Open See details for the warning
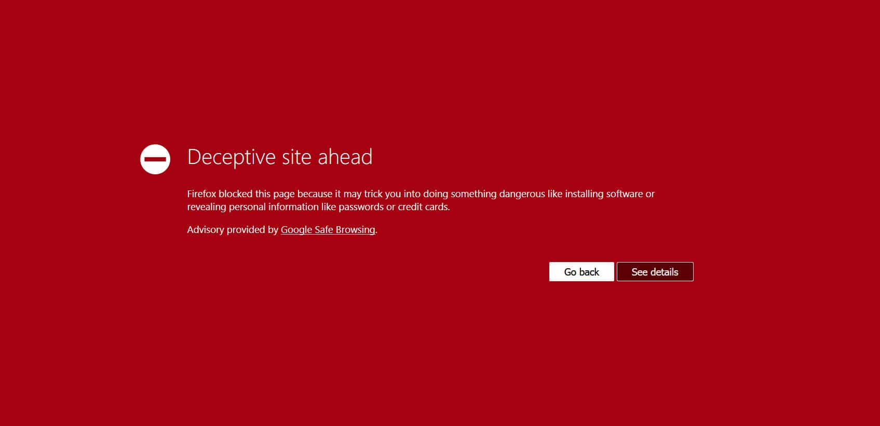This screenshot has height=426, width=880. 655,272
